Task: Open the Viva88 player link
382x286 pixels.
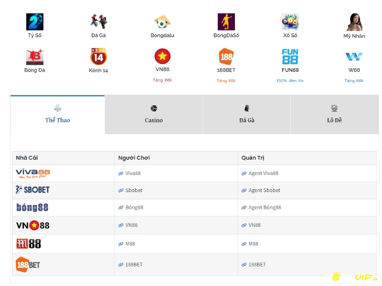Action: (133, 174)
